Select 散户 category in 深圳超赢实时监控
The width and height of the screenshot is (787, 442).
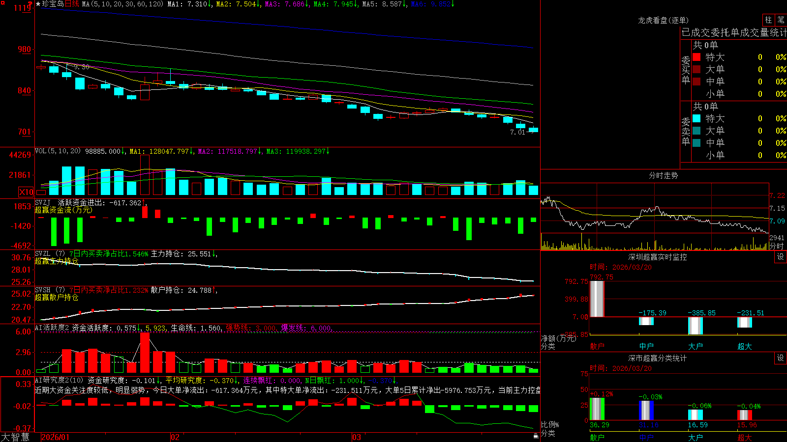(x=597, y=346)
